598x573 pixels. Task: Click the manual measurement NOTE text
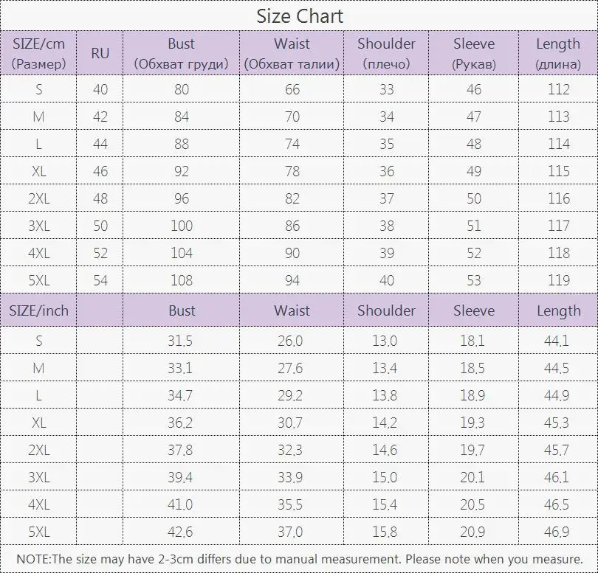pyautogui.click(x=300, y=559)
